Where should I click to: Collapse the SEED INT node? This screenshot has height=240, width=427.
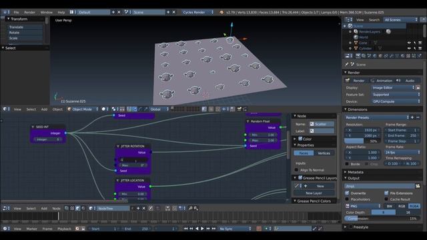33,127
